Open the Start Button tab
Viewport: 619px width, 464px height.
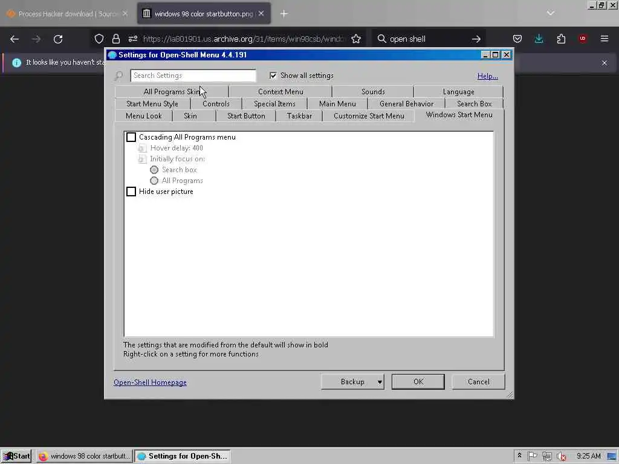point(246,116)
